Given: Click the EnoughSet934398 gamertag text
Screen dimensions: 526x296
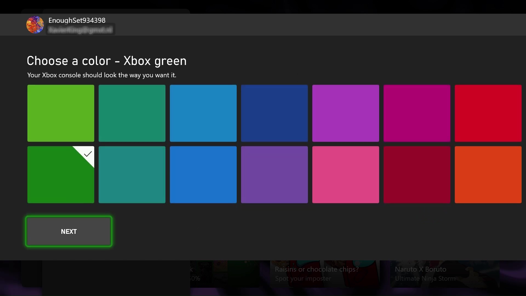Looking at the screenshot, I should coord(77,20).
